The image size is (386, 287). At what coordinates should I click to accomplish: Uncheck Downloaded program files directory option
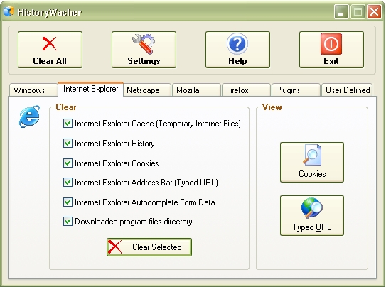(68, 222)
